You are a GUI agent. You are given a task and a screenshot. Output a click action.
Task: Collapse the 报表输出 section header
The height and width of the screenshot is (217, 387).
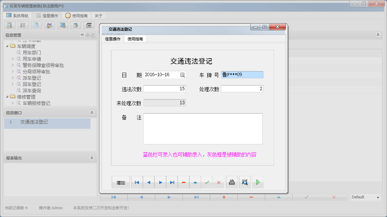(x=92, y=157)
